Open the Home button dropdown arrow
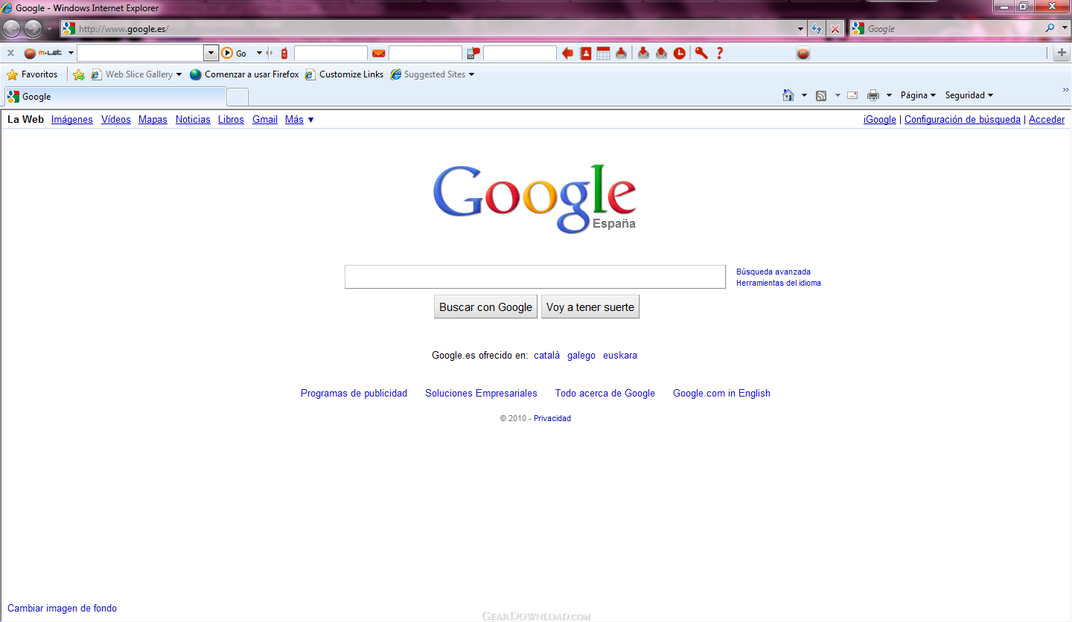Screen dimensions: 1072x622 point(804,95)
